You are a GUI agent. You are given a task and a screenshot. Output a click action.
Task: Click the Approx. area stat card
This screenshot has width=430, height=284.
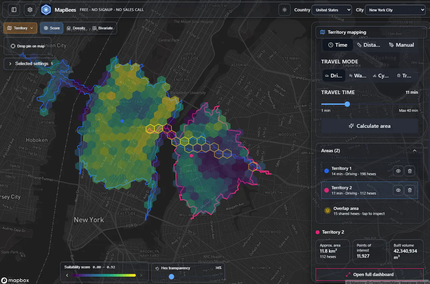click(x=333, y=252)
